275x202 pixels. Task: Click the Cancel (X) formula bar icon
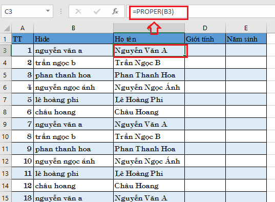tap(78, 12)
